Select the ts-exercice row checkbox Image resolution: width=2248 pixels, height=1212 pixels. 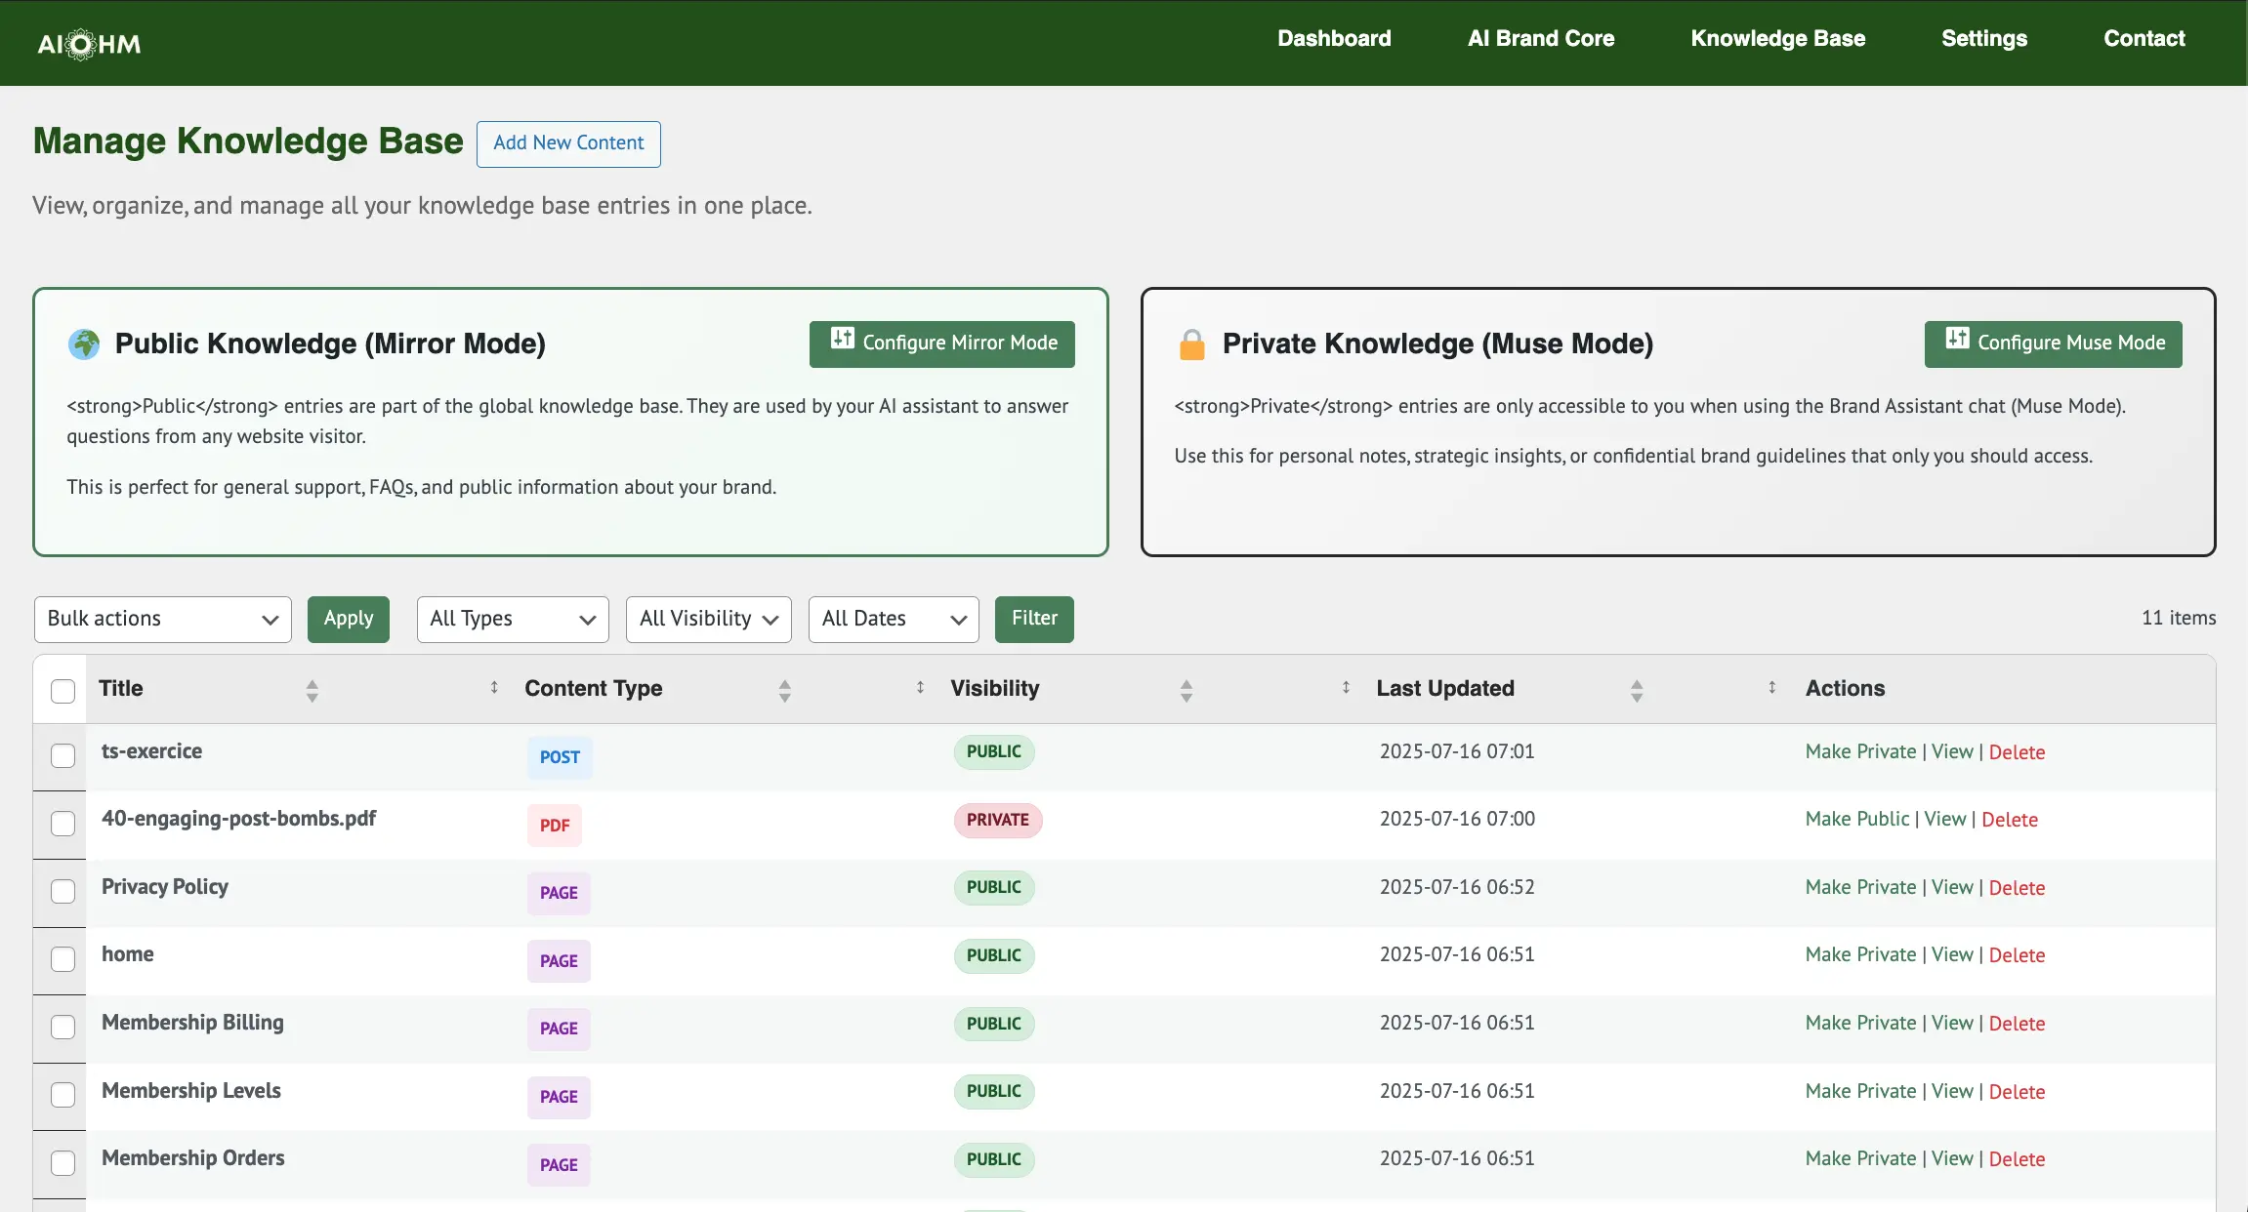62,755
